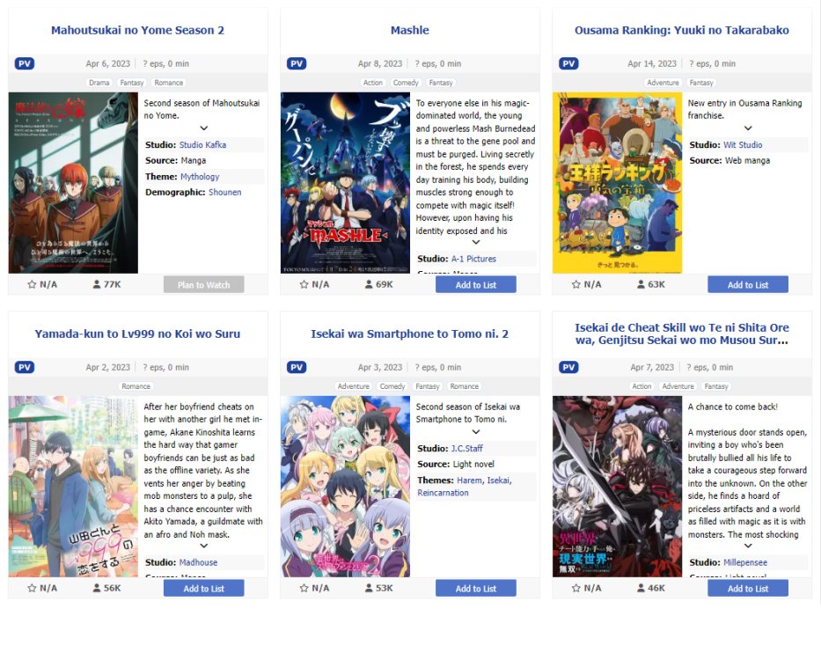The image size is (821, 660).
Task: Click Plan to Watch on Mahoutsukai no Yome
Action: click(203, 285)
